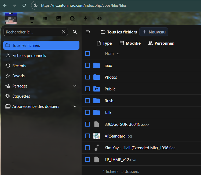Open the Modifié filter dropdown
This screenshot has height=175, width=201.
130,43
